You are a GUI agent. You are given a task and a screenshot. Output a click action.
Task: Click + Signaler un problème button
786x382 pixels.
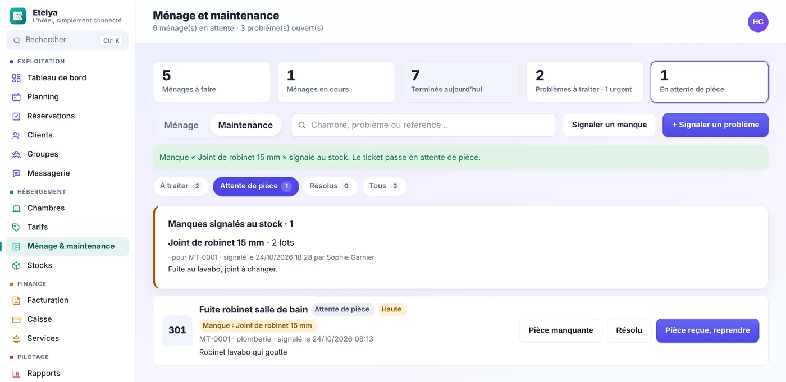(x=715, y=125)
